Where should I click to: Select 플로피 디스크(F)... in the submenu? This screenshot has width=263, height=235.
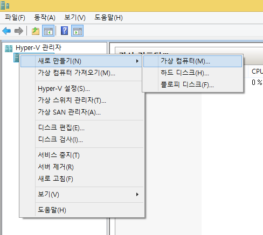click(x=192, y=84)
